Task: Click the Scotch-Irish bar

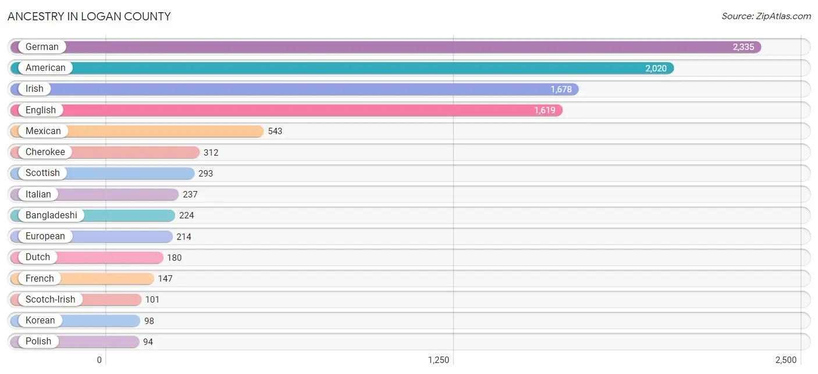Action: (x=76, y=300)
